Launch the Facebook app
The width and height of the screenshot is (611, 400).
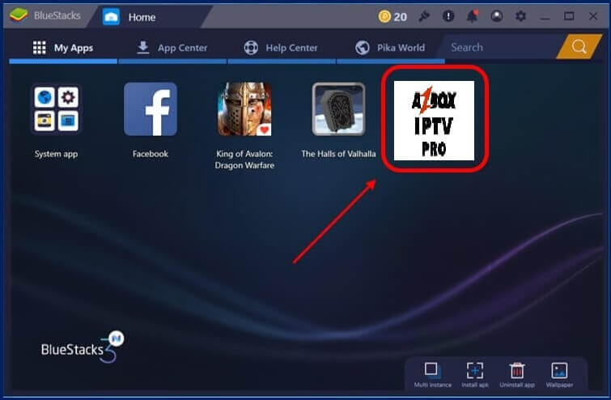click(x=151, y=109)
